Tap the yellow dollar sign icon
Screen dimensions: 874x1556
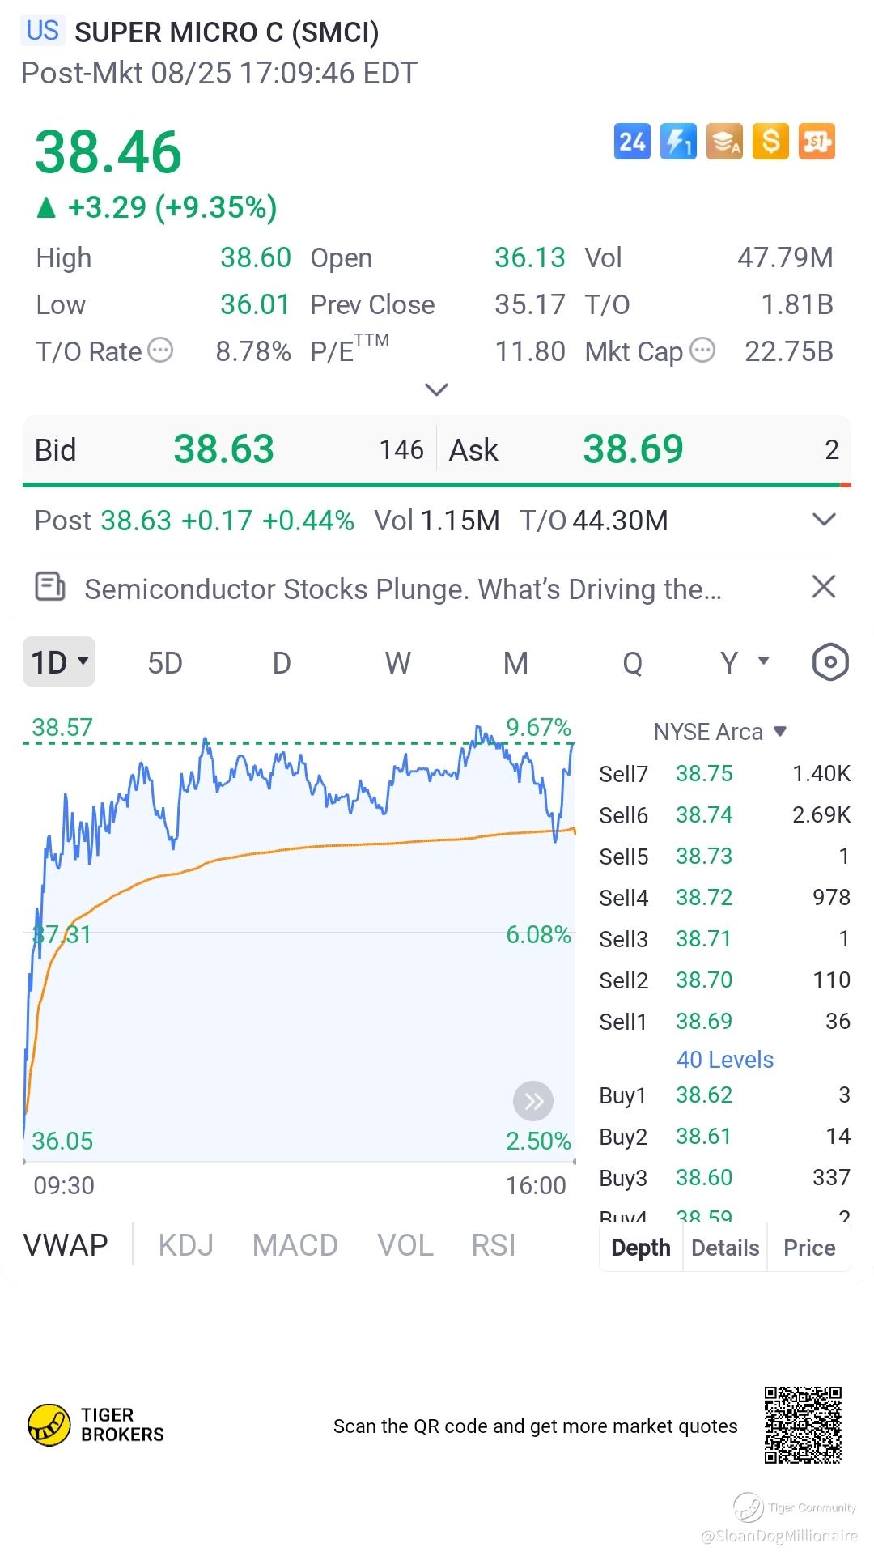coord(770,142)
